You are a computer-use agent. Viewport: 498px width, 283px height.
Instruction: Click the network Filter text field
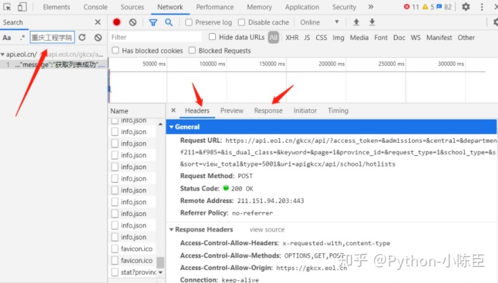coord(156,37)
